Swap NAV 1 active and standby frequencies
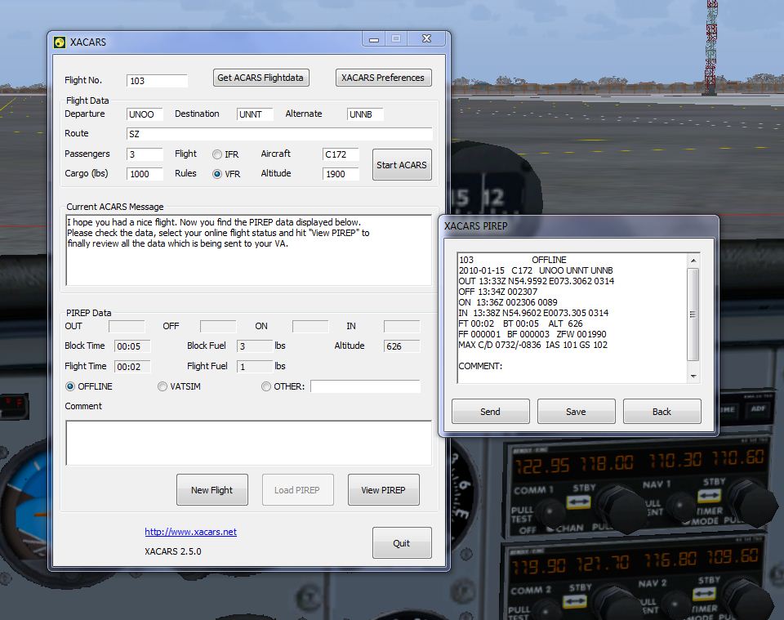The height and width of the screenshot is (620, 784). [709, 496]
